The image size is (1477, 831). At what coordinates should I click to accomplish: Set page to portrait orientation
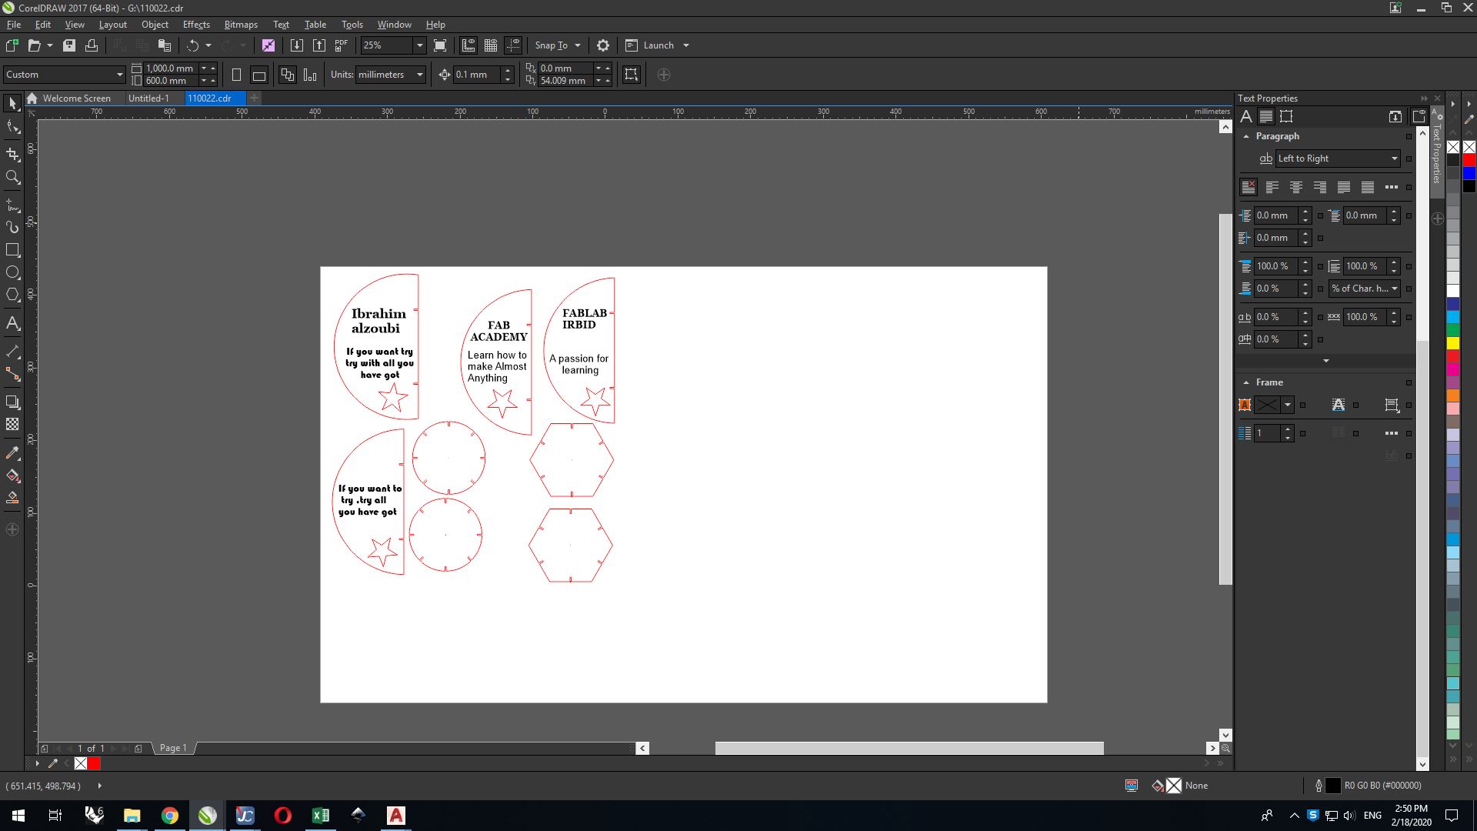coord(236,75)
